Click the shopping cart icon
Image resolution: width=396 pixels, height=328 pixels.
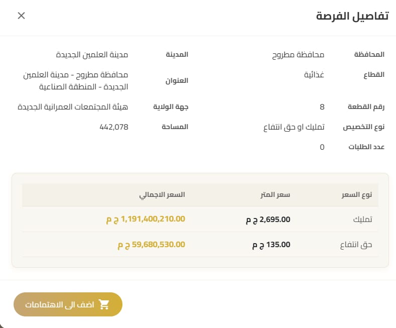(104, 304)
